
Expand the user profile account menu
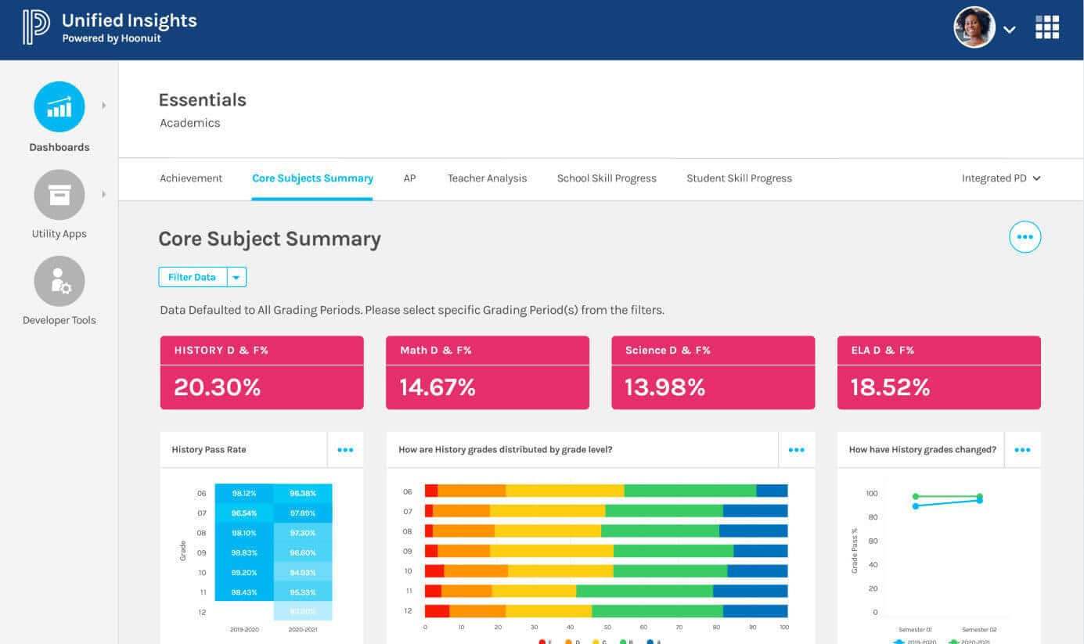1010,30
